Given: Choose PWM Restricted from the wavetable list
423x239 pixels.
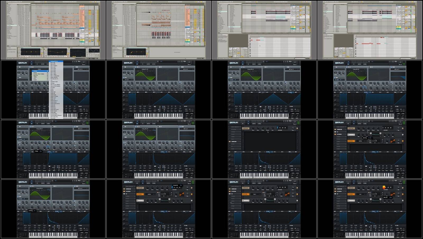Looking at the screenshot, I should pyautogui.click(x=54, y=109).
